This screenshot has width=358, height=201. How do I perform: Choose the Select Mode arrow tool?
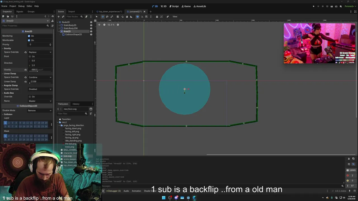pos(97,16)
